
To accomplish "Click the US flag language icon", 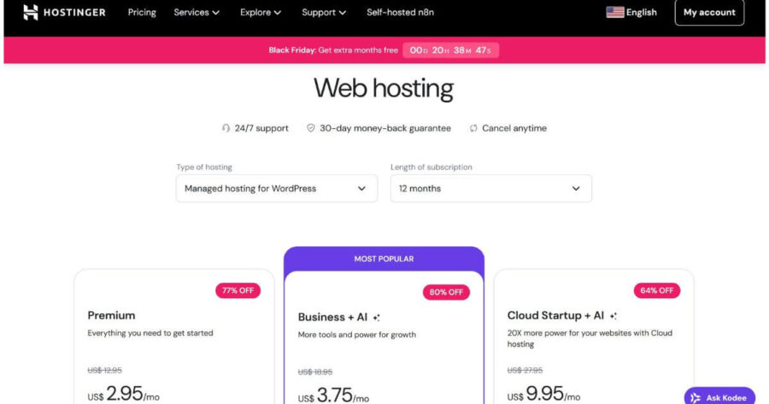I will (x=615, y=12).
